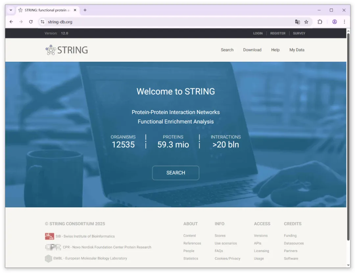Click the big SEARCH button

click(x=176, y=173)
